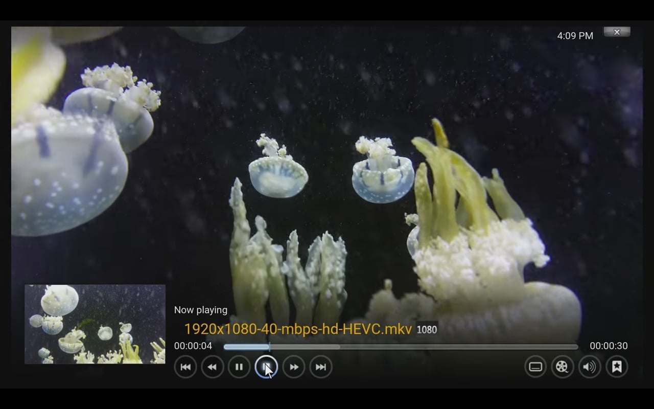Open the subtitles options

coord(535,367)
